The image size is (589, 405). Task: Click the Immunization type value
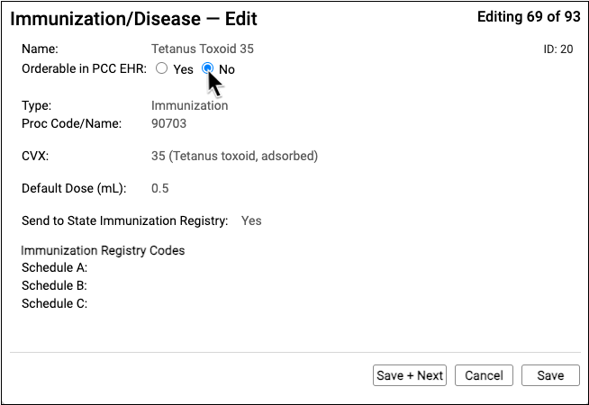(189, 105)
